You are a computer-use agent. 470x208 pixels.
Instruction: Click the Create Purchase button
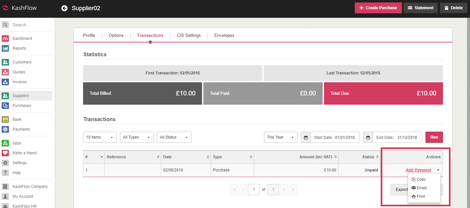(x=378, y=8)
